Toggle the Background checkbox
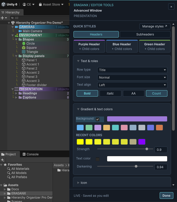177x202 pixels. [98, 119]
